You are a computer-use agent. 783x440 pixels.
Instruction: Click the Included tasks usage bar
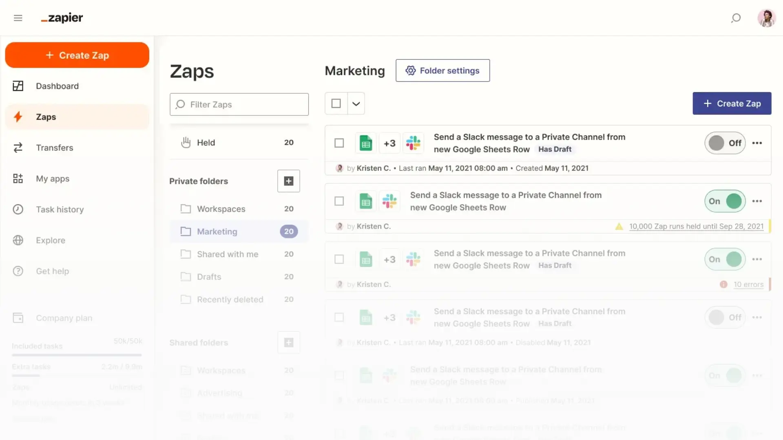click(77, 355)
